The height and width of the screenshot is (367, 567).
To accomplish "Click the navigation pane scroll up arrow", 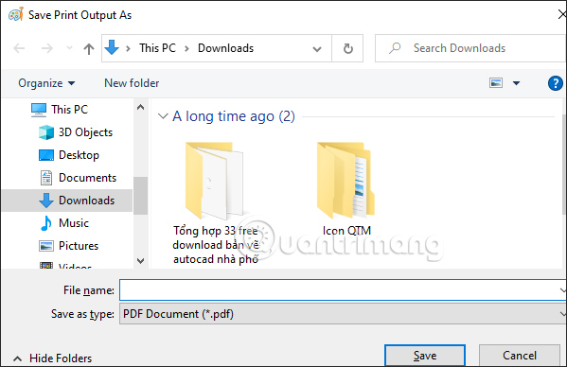I will tap(141, 107).
